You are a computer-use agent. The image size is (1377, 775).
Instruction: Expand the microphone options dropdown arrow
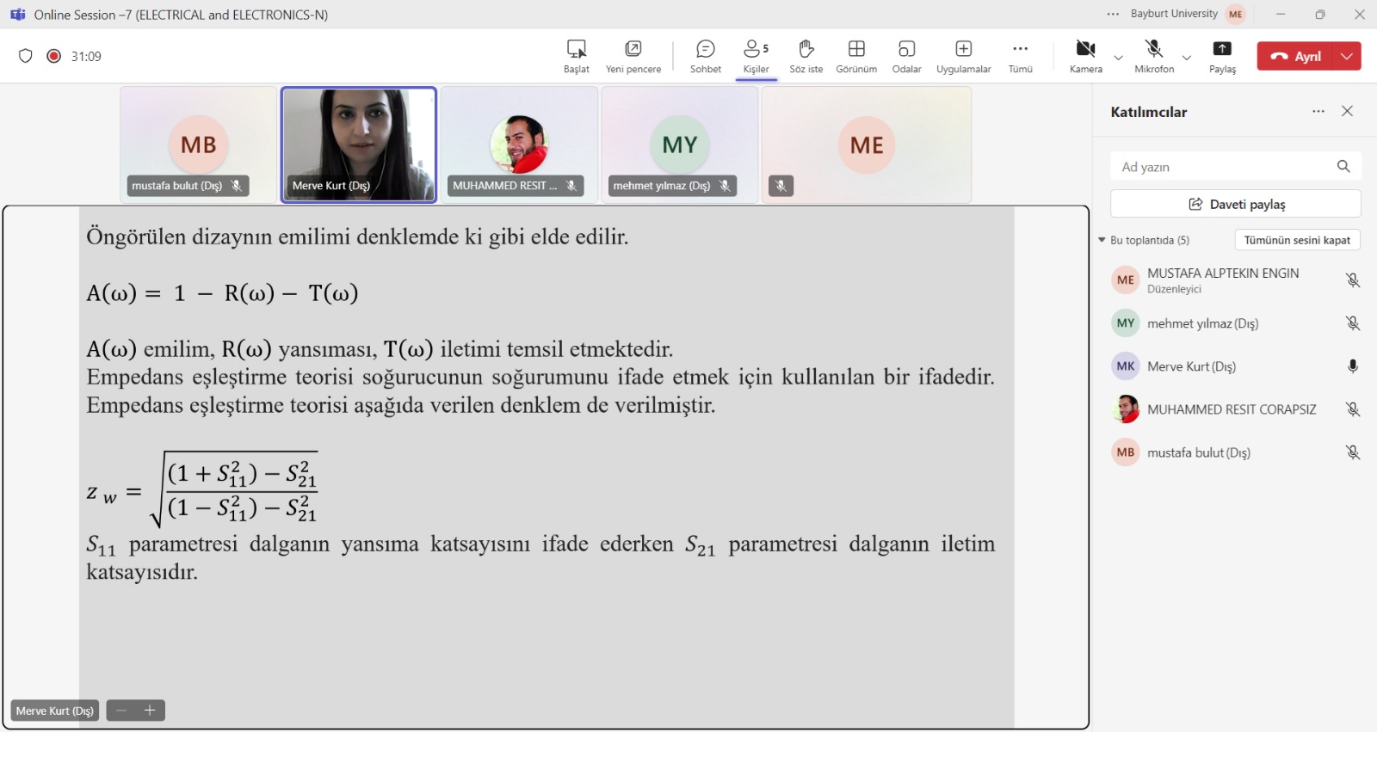(1186, 58)
